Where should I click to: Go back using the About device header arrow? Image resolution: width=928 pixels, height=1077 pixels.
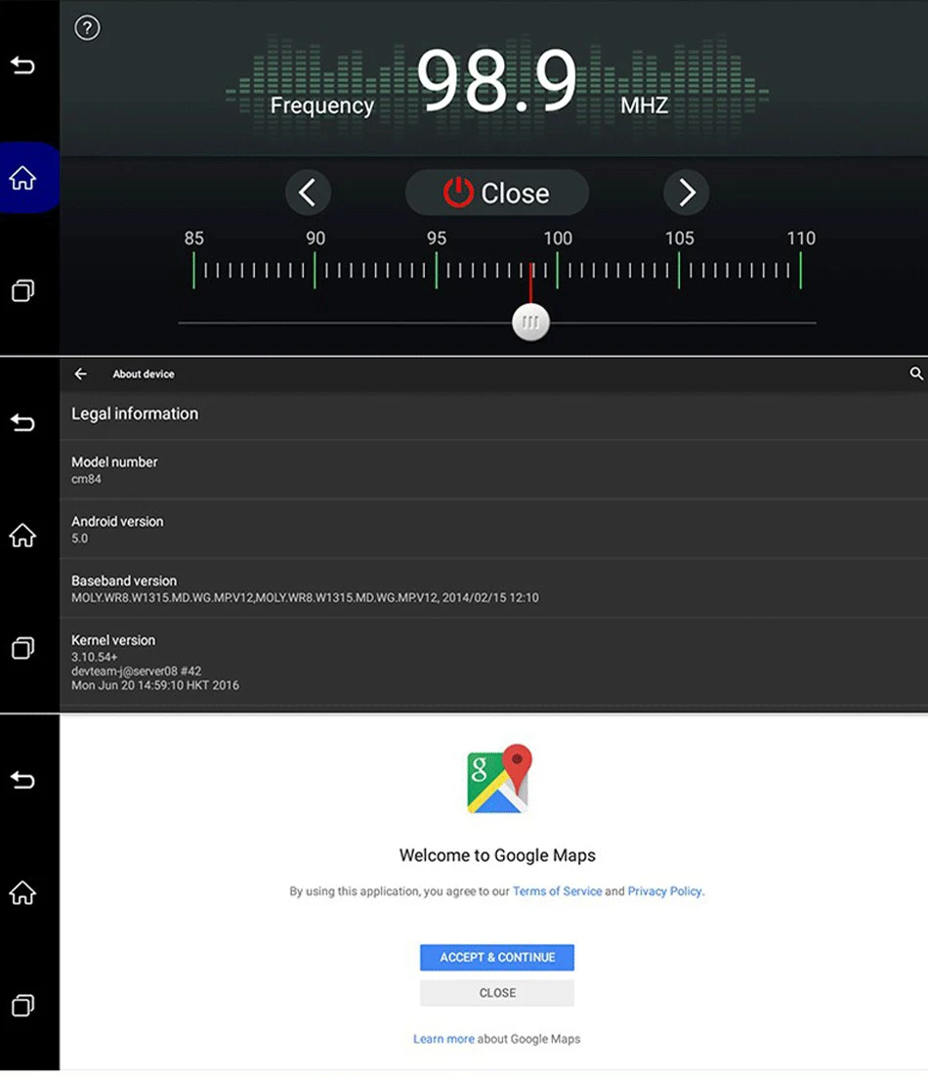[x=80, y=373]
